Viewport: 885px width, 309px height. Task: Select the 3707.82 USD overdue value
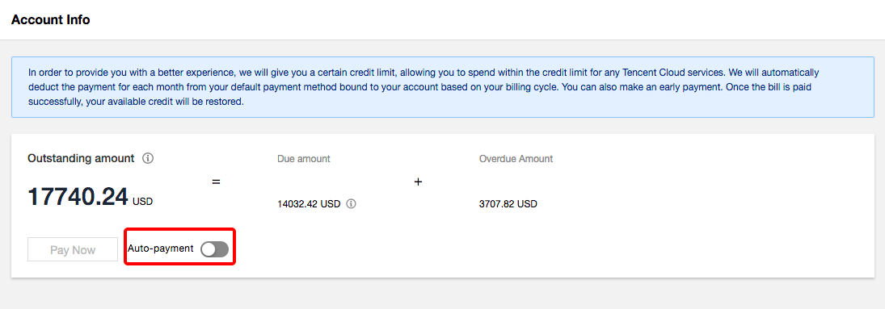click(508, 204)
